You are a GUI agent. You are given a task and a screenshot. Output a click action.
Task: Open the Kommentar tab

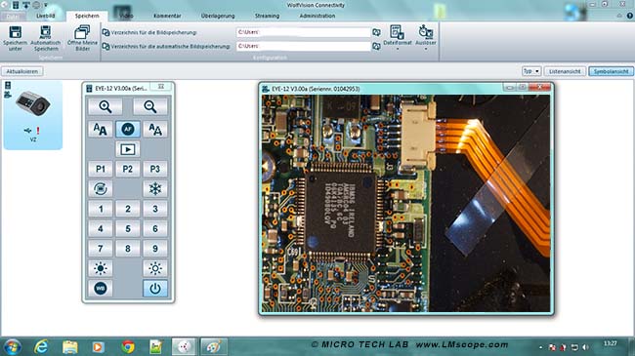coord(167,16)
